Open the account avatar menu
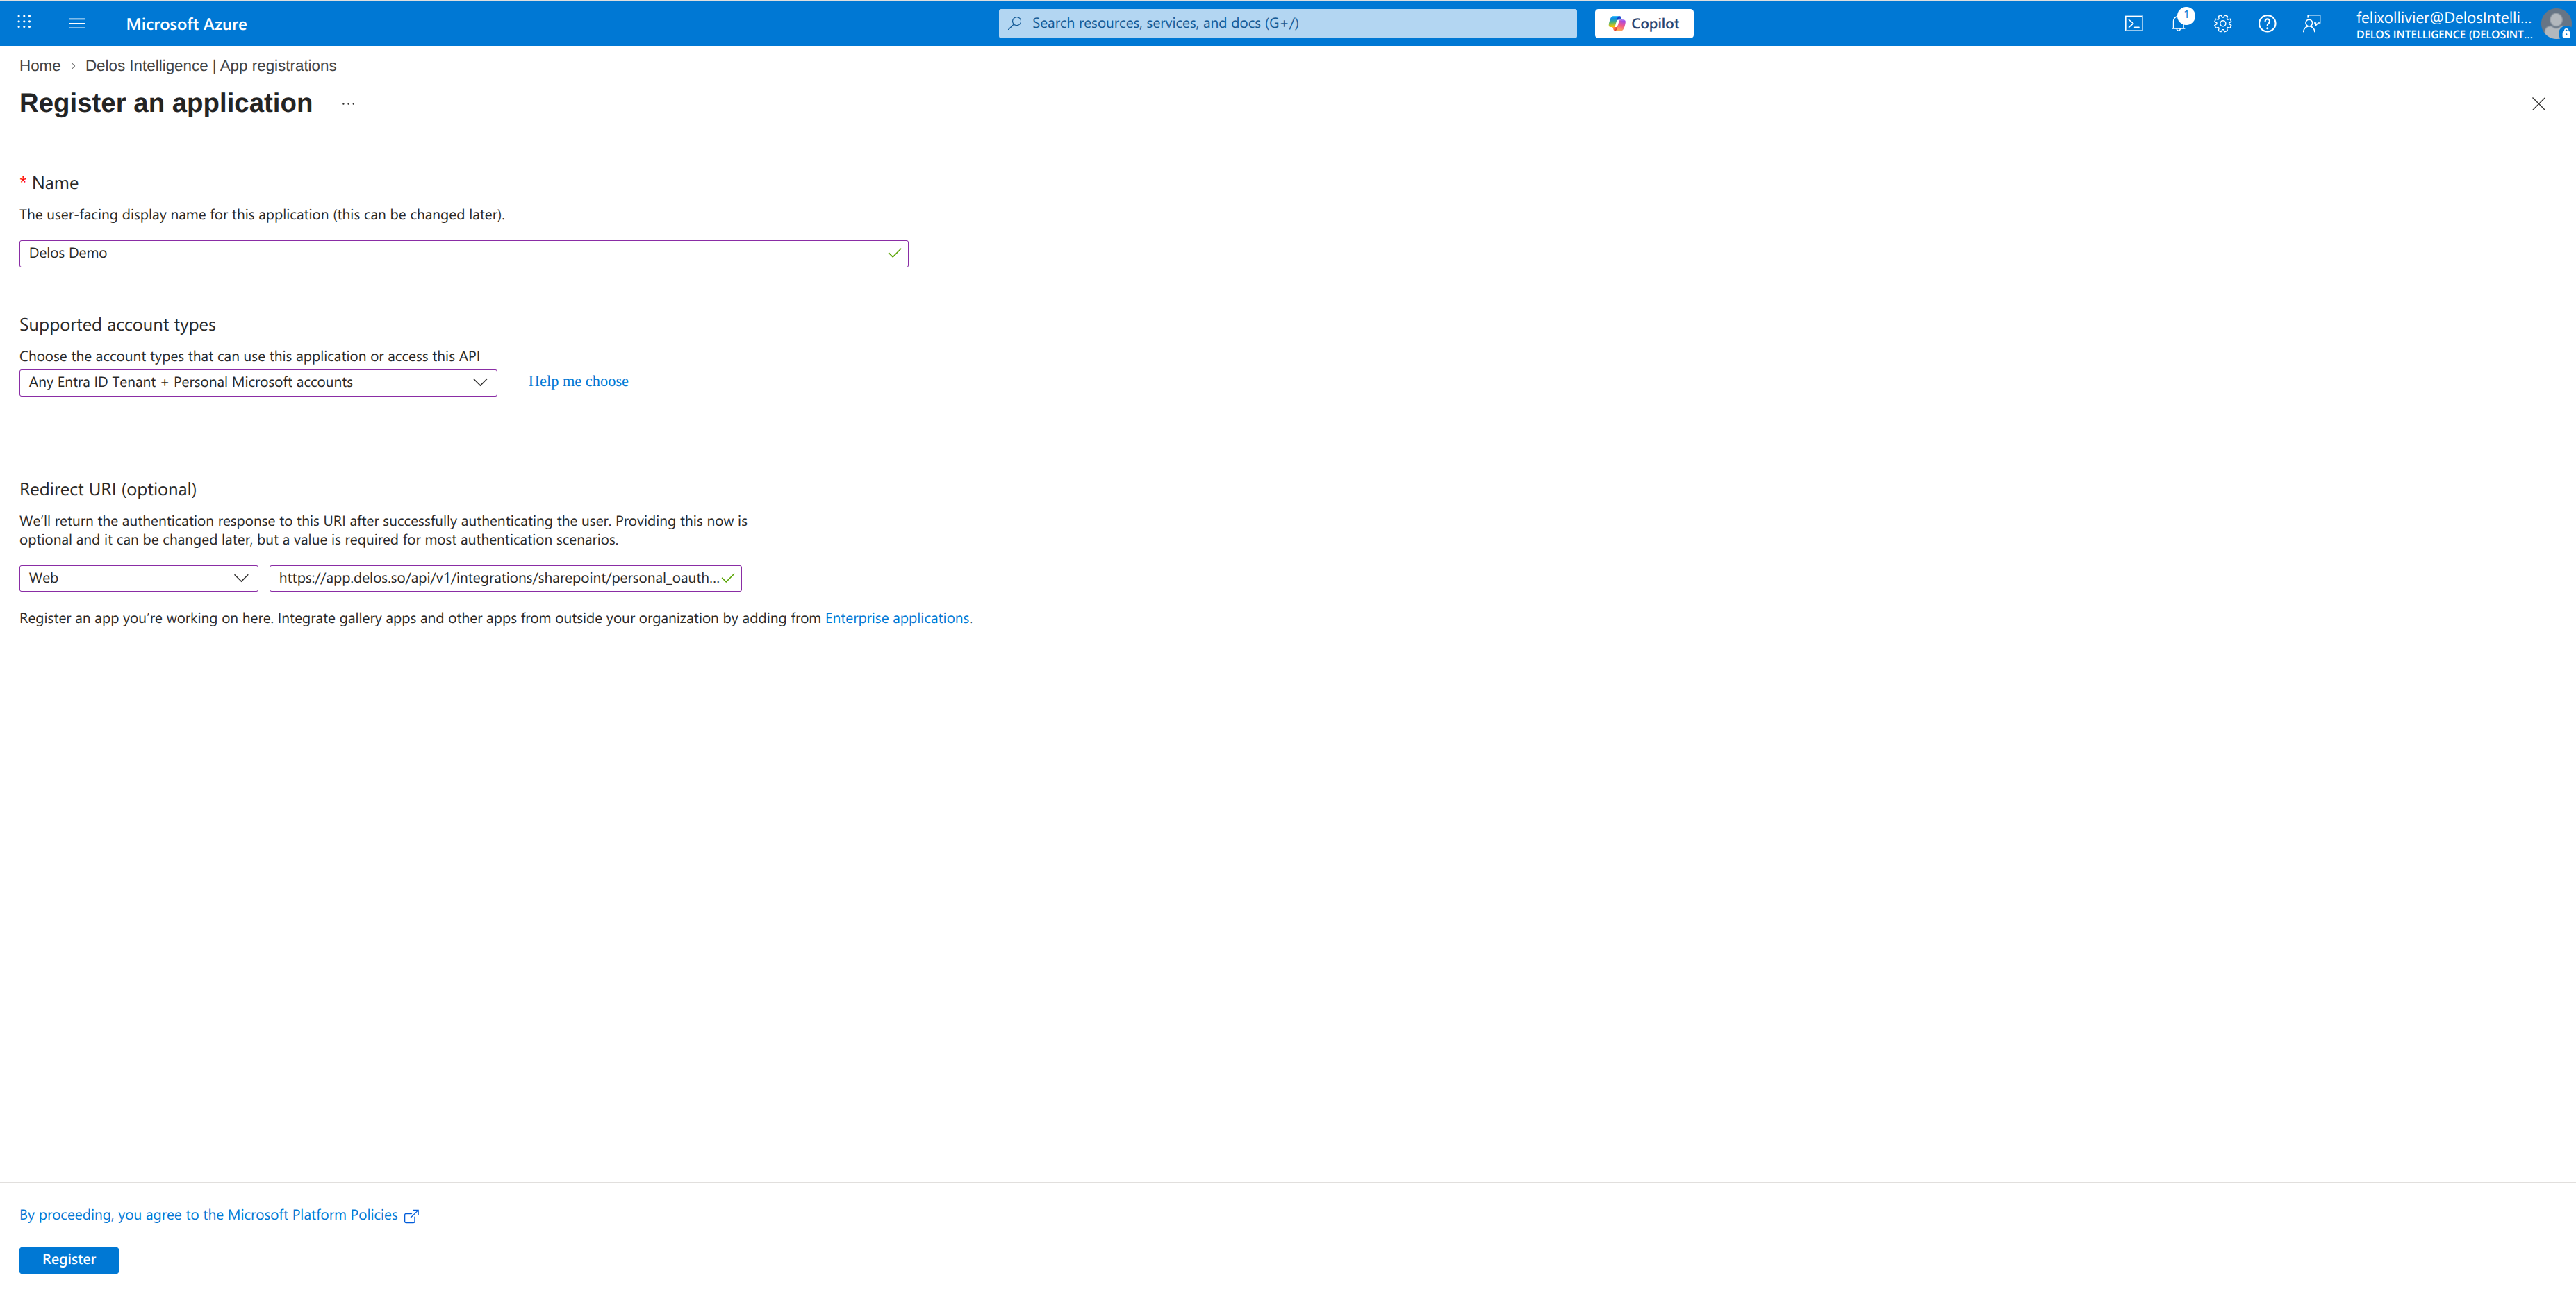This screenshot has height=1296, width=2576. pos(2555,24)
